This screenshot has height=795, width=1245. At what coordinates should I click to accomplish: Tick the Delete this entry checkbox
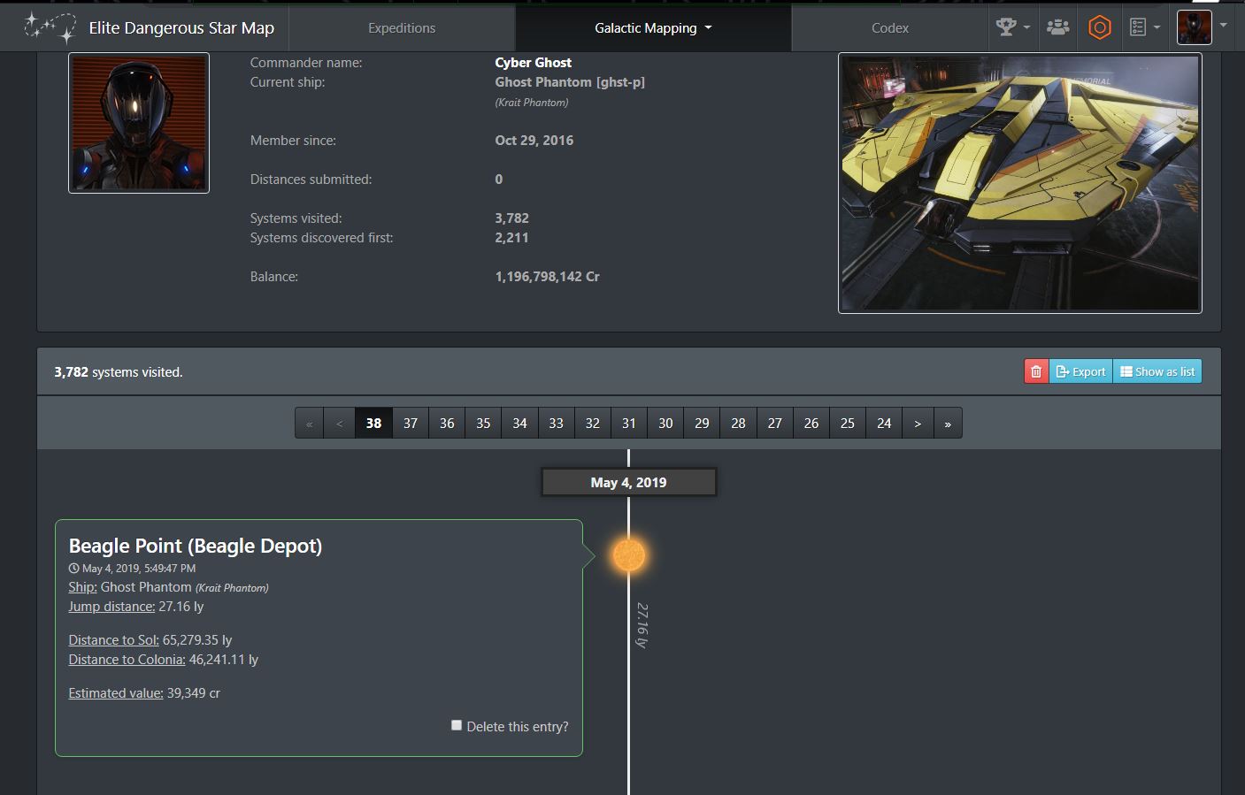457,725
